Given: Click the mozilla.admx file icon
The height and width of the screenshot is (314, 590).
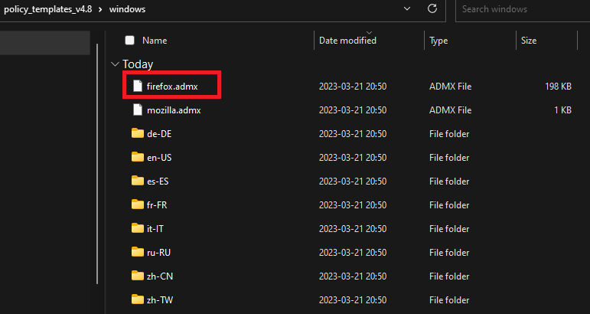Looking at the screenshot, I should point(138,110).
